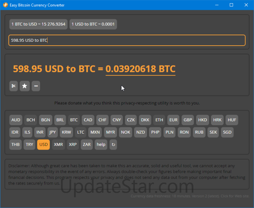Choose the SEK currency button
This screenshot has width=254, height=208.
click(x=213, y=132)
